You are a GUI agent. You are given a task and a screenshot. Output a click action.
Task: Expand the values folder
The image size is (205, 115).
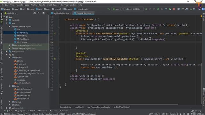pyautogui.click(x=10, y=105)
